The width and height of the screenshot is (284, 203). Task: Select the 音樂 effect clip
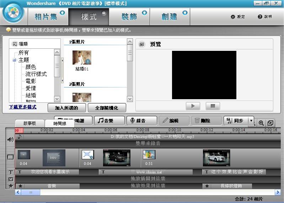coord(48,186)
